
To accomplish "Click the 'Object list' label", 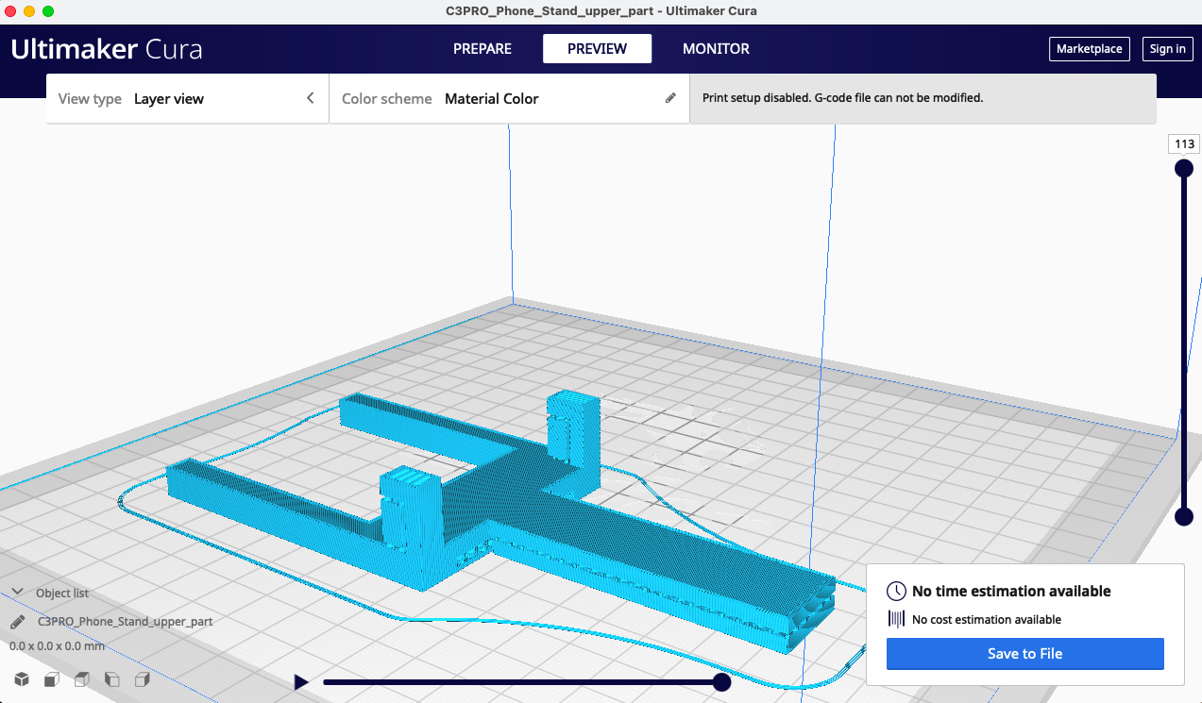I will 62,594.
